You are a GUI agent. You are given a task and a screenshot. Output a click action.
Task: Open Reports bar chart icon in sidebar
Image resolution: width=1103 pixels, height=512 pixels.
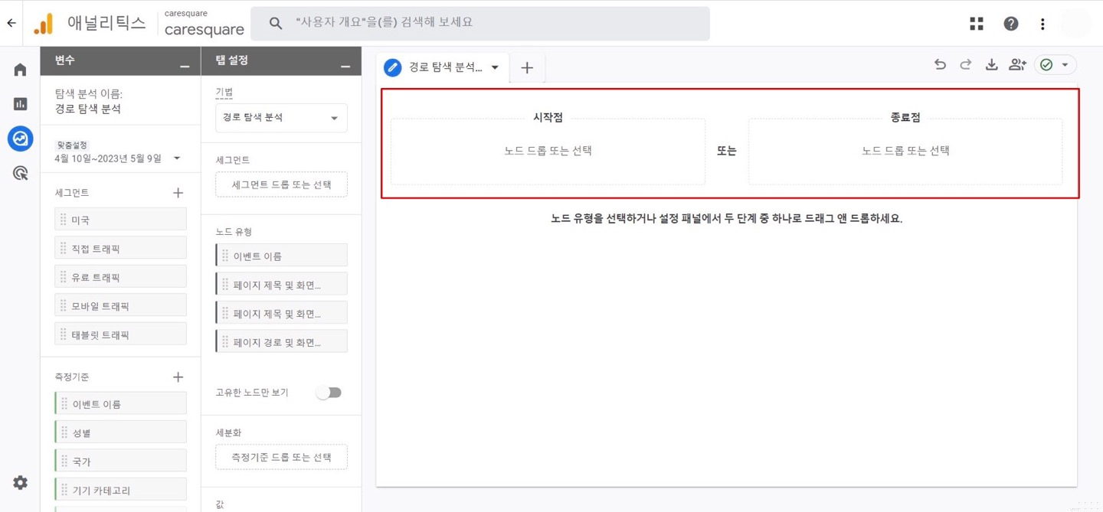[x=21, y=104]
